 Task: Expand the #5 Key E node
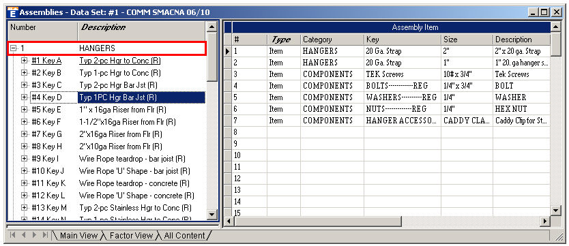point(25,110)
